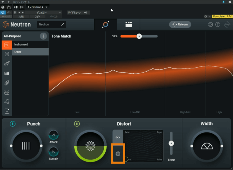Select the Bass speaker category icon

point(7,54)
